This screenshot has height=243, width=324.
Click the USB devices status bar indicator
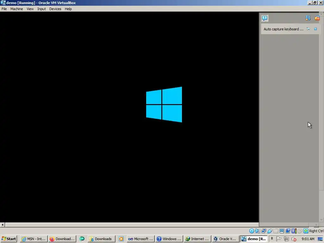click(270, 231)
